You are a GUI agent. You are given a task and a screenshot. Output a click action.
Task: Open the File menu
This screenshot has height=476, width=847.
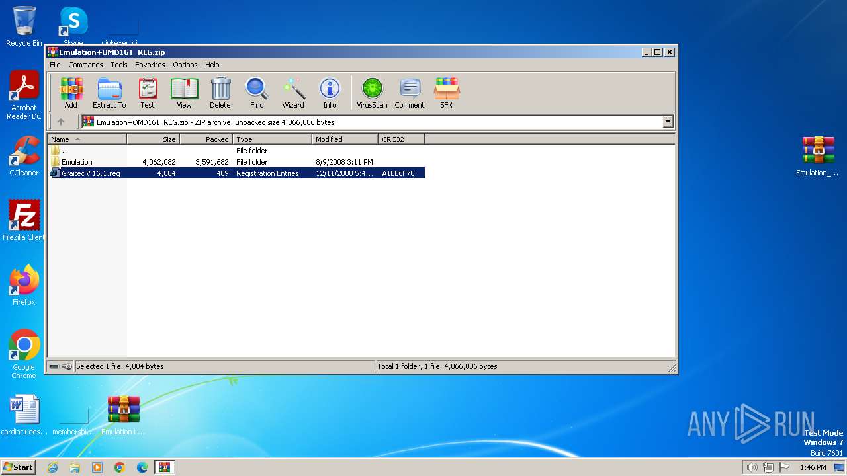tap(55, 65)
